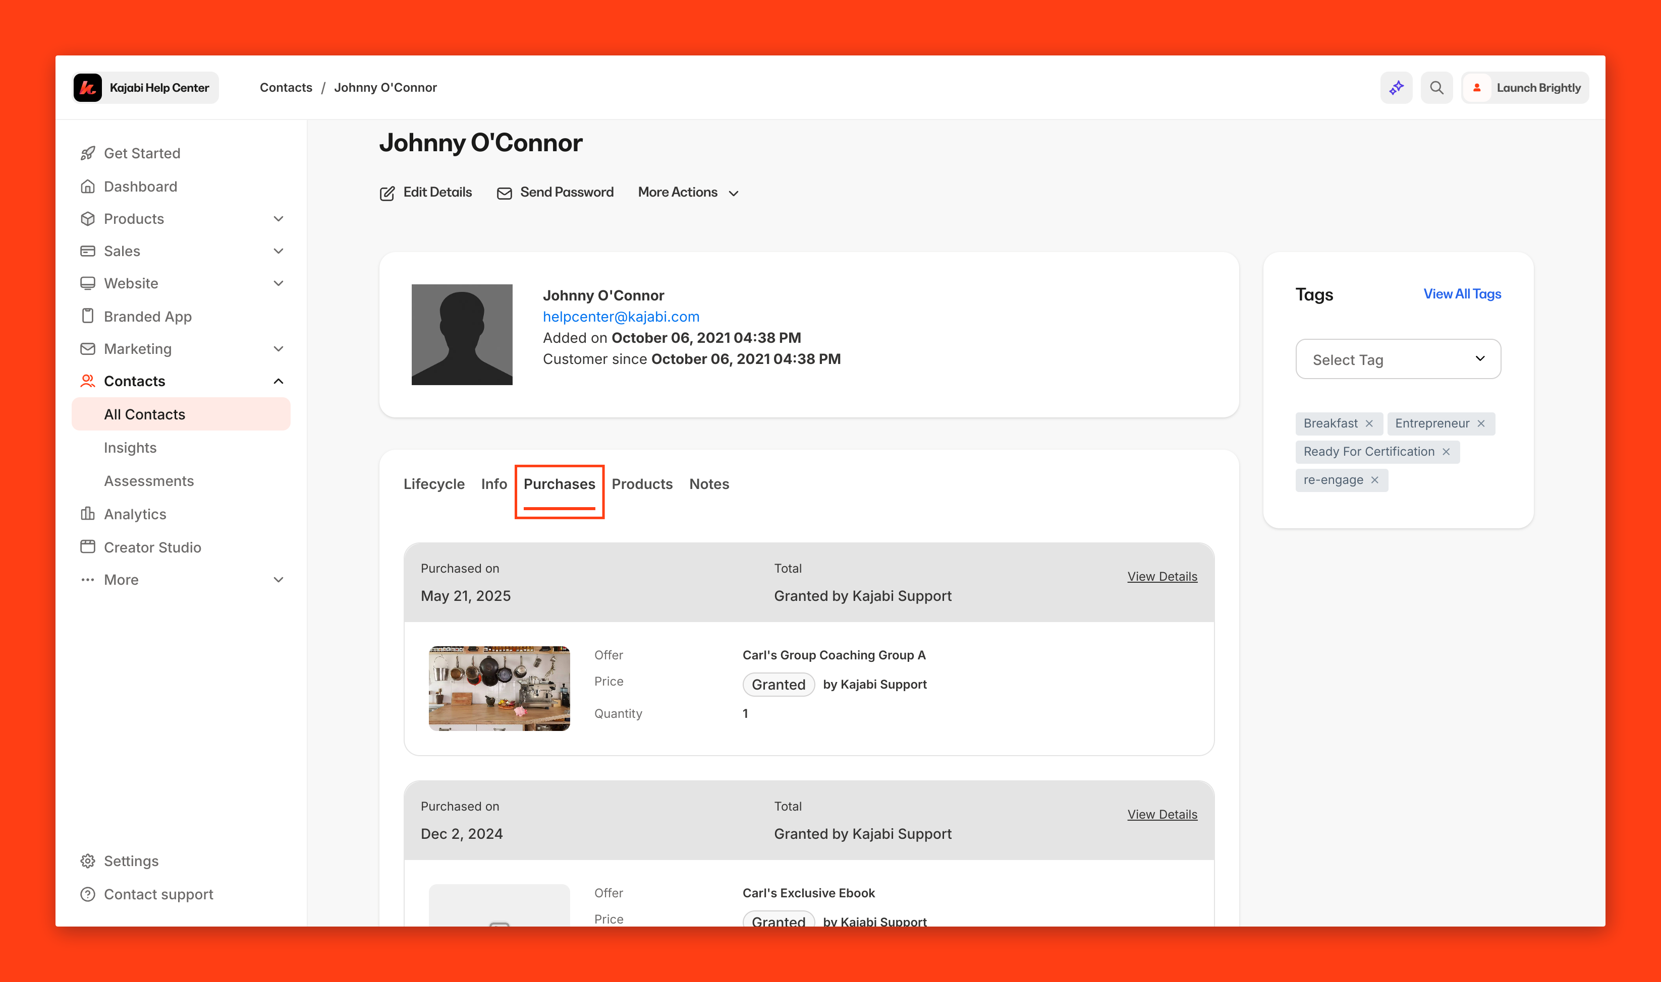Click the Edit Details pencil icon
Screen dimensions: 1661x982
387,193
